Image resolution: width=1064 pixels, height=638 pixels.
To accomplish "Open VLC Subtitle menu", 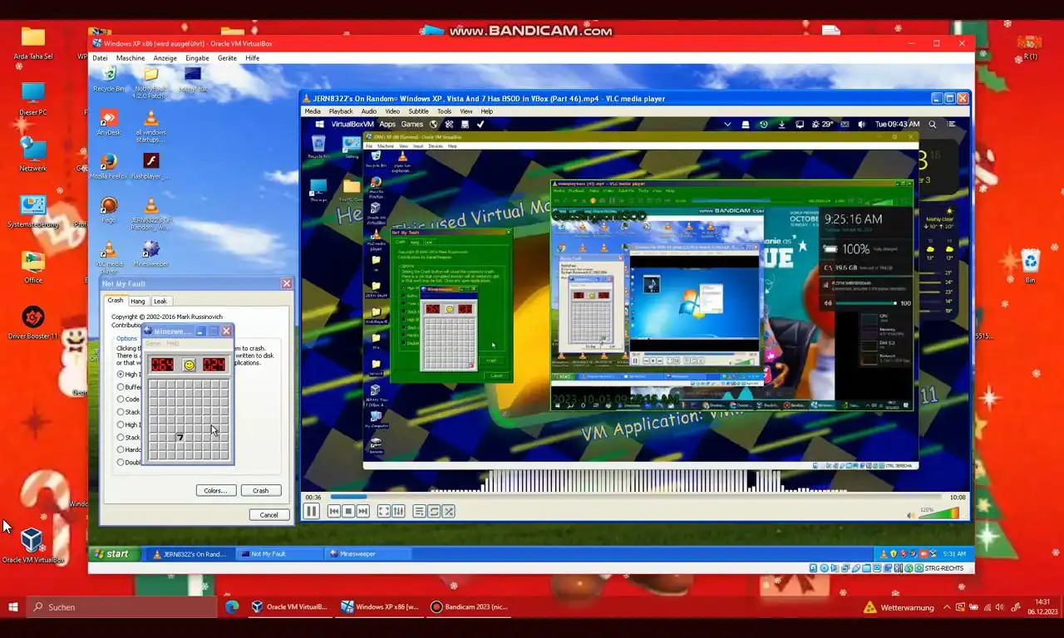I will [418, 111].
